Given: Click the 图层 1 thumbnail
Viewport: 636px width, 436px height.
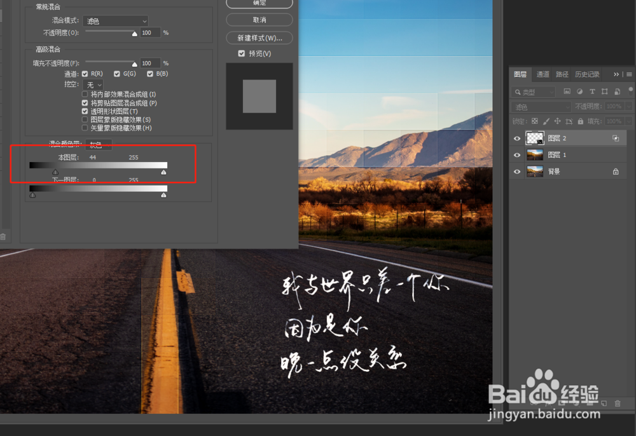Looking at the screenshot, I should [x=535, y=155].
